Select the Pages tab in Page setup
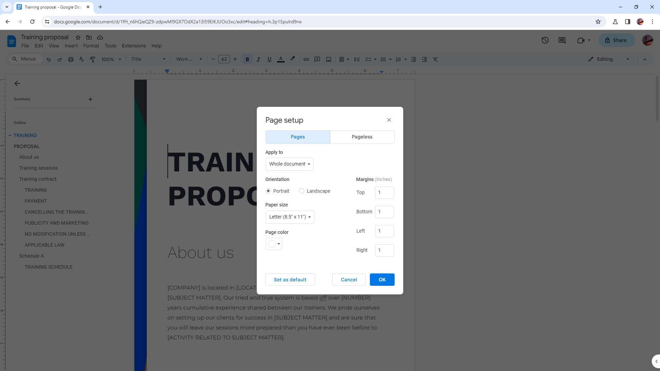This screenshot has height=371, width=660. (x=298, y=137)
